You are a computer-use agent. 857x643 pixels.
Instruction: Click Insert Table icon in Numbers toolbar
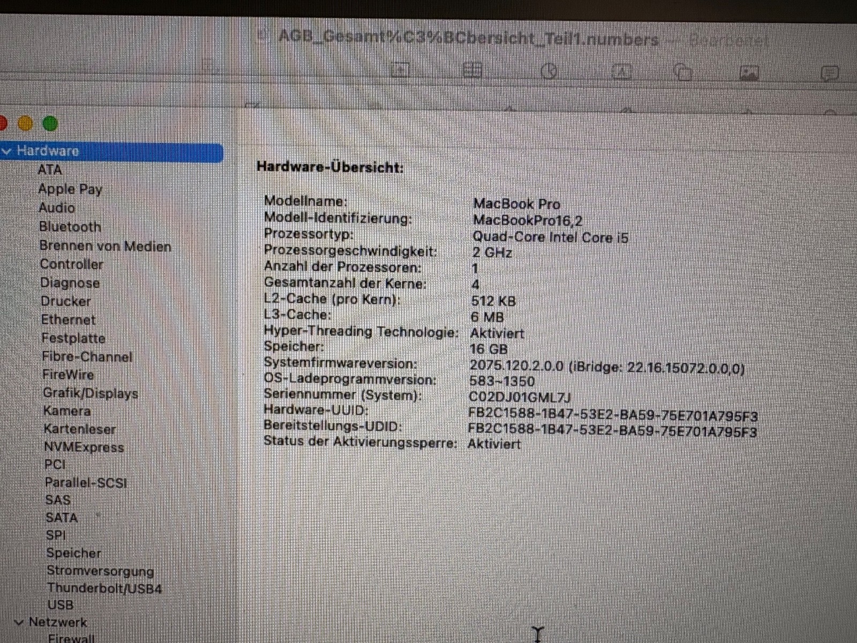click(x=472, y=71)
